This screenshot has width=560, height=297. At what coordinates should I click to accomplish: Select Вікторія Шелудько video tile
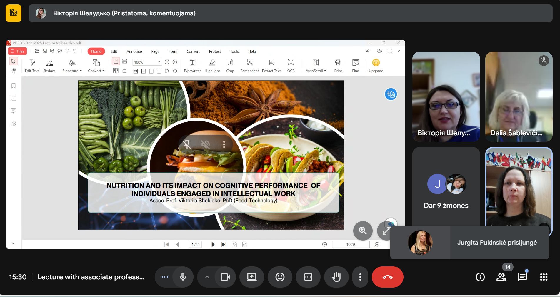click(446, 96)
